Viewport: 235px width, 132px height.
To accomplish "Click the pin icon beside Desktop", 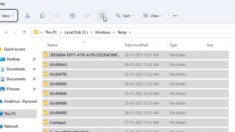I will pyautogui.click(x=34, y=59).
